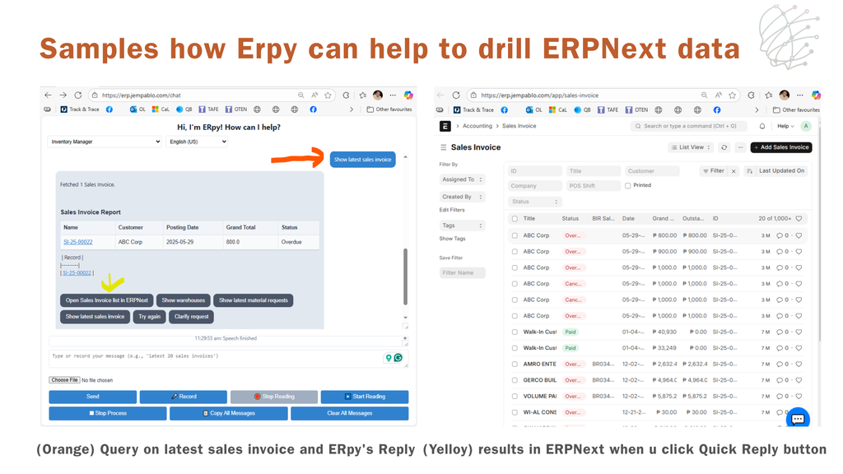Open the Status filter dropdown
This screenshot has width=843, height=474.
tap(535, 202)
